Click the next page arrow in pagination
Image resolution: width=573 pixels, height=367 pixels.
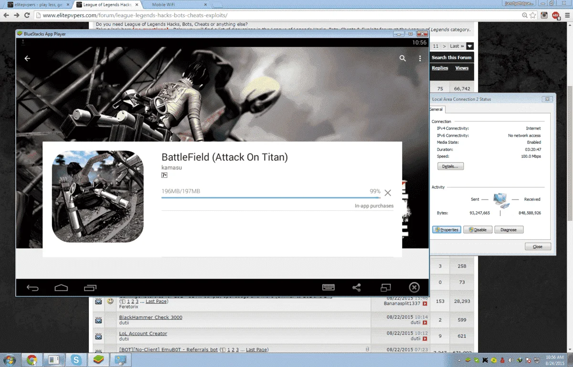point(444,46)
